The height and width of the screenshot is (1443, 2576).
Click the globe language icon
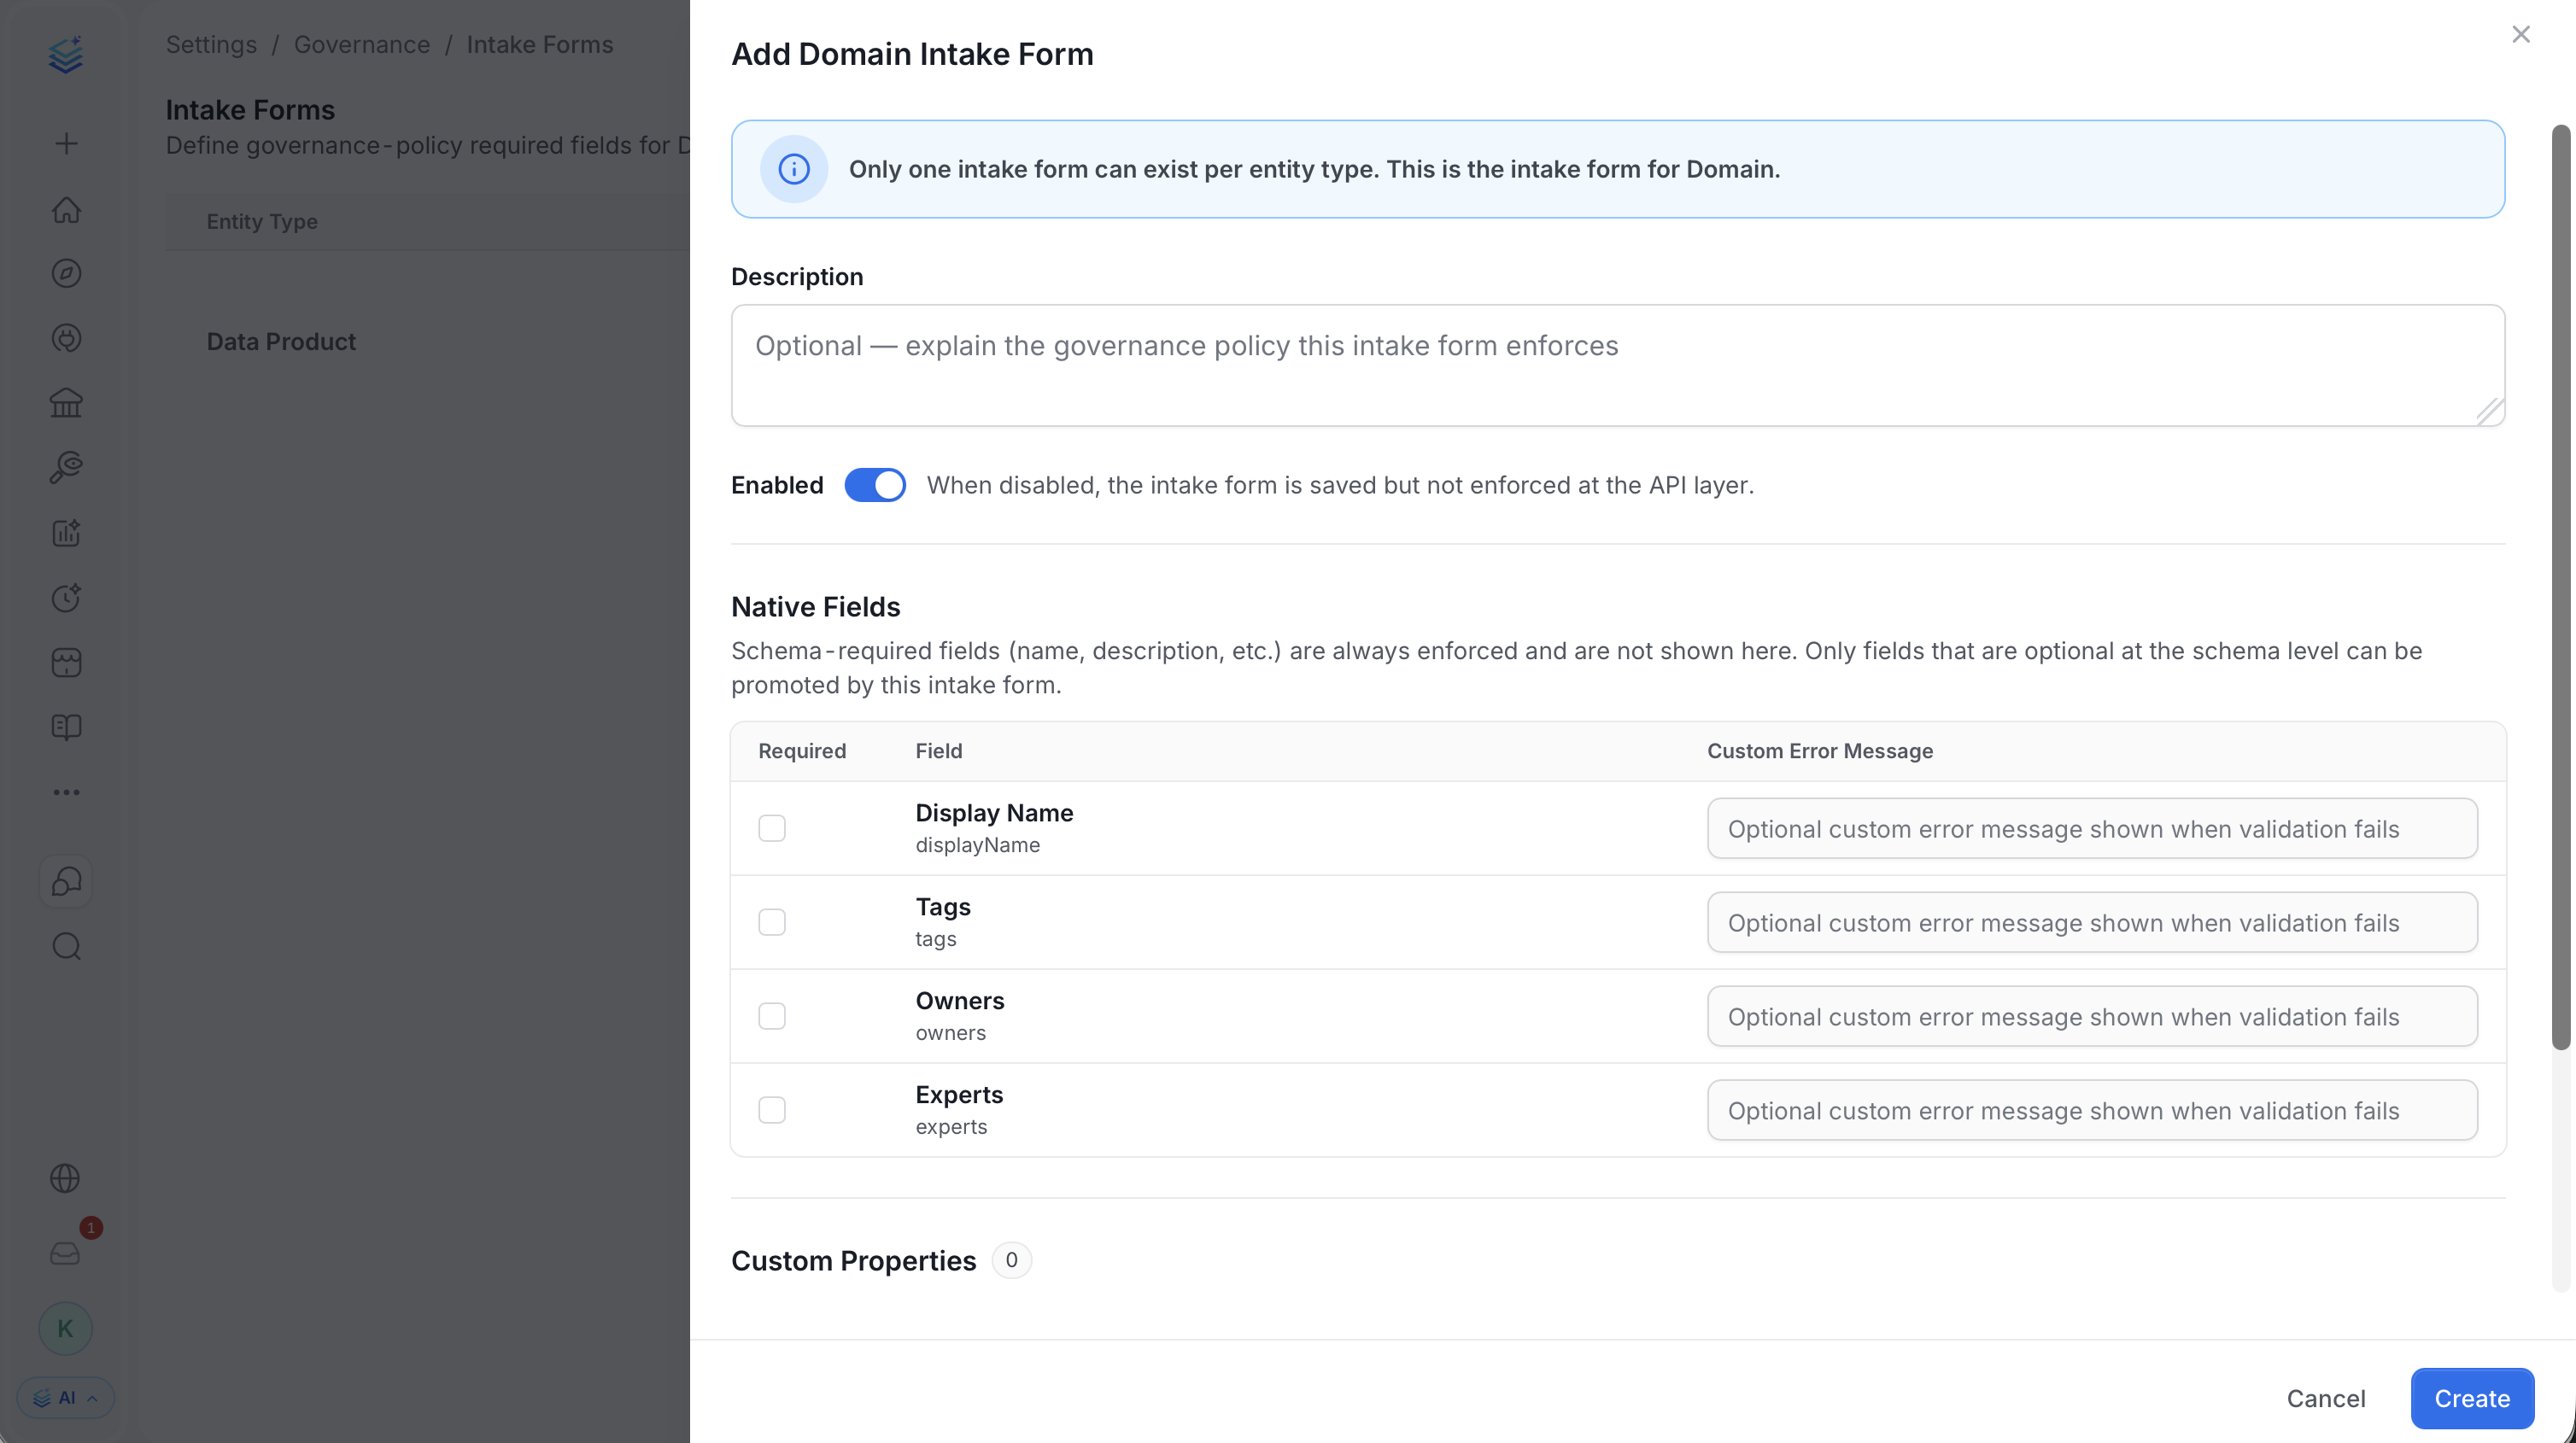pyautogui.click(x=65, y=1178)
